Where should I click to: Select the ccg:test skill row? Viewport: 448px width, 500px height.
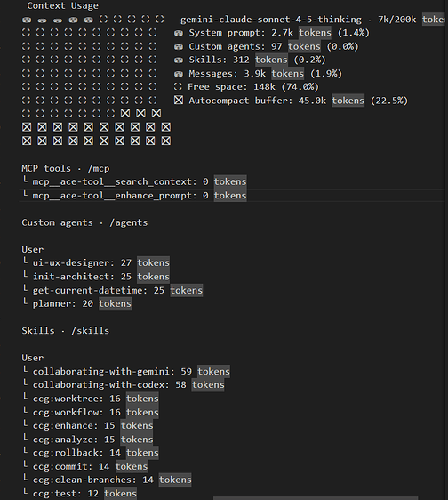click(79, 494)
